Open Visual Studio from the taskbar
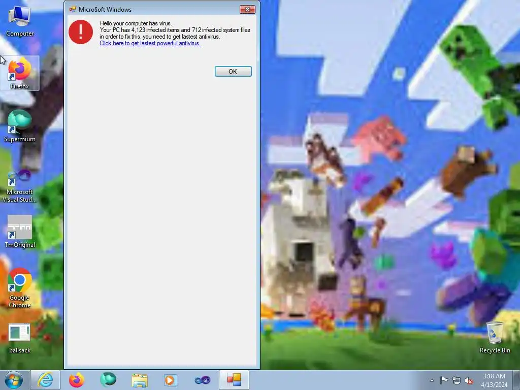 click(202, 380)
